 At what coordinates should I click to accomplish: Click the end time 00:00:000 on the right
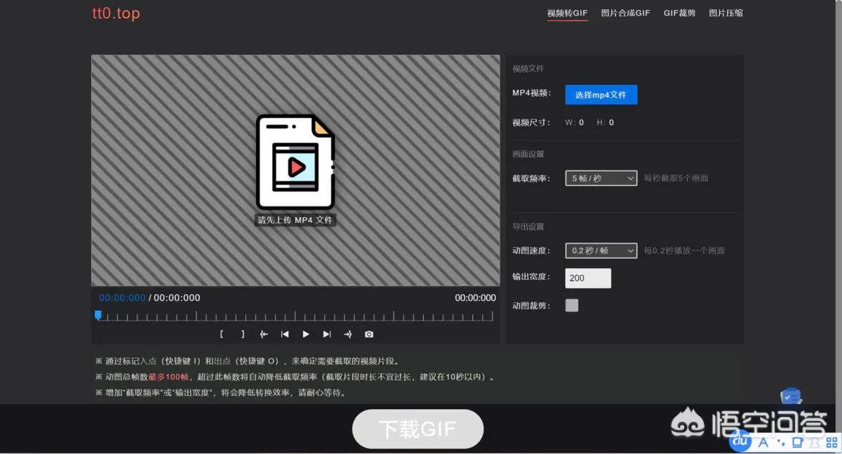click(x=475, y=298)
